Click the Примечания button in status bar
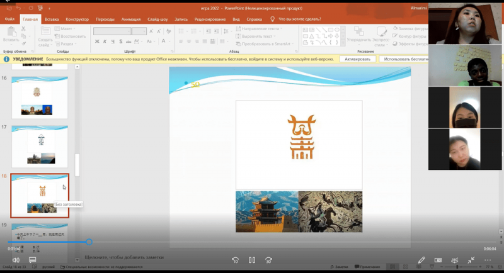Viewport: 504px width, 273px height. click(x=367, y=267)
